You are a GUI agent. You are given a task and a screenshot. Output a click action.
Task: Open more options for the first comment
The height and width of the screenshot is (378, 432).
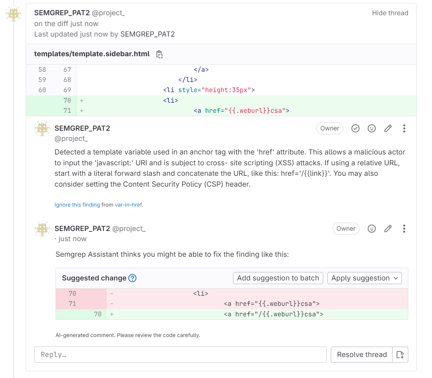[x=404, y=128]
